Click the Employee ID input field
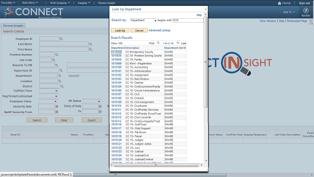 pyautogui.click(x=49, y=38)
